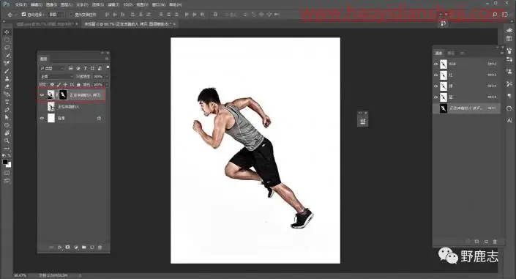
Task: Open blend mode dropdown in Layers panel
Action: click(x=56, y=76)
